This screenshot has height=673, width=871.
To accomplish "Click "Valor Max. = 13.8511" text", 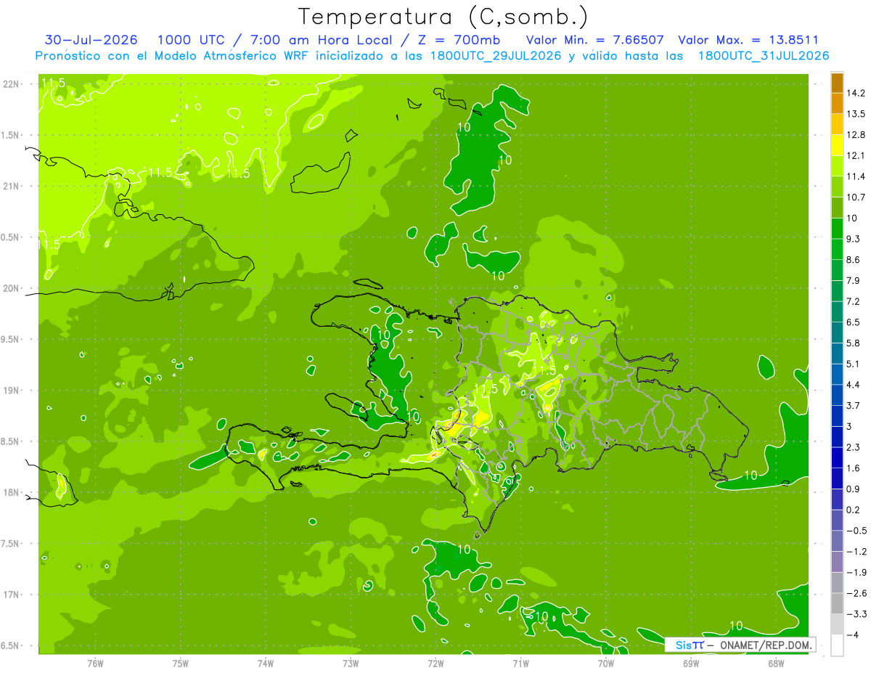I will tap(748, 40).
